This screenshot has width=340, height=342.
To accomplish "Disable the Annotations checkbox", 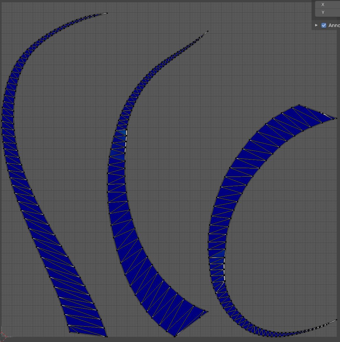I will tap(324, 25).
